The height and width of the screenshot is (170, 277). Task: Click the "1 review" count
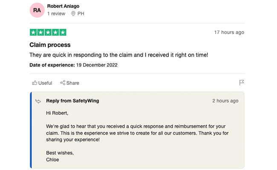[56, 14]
